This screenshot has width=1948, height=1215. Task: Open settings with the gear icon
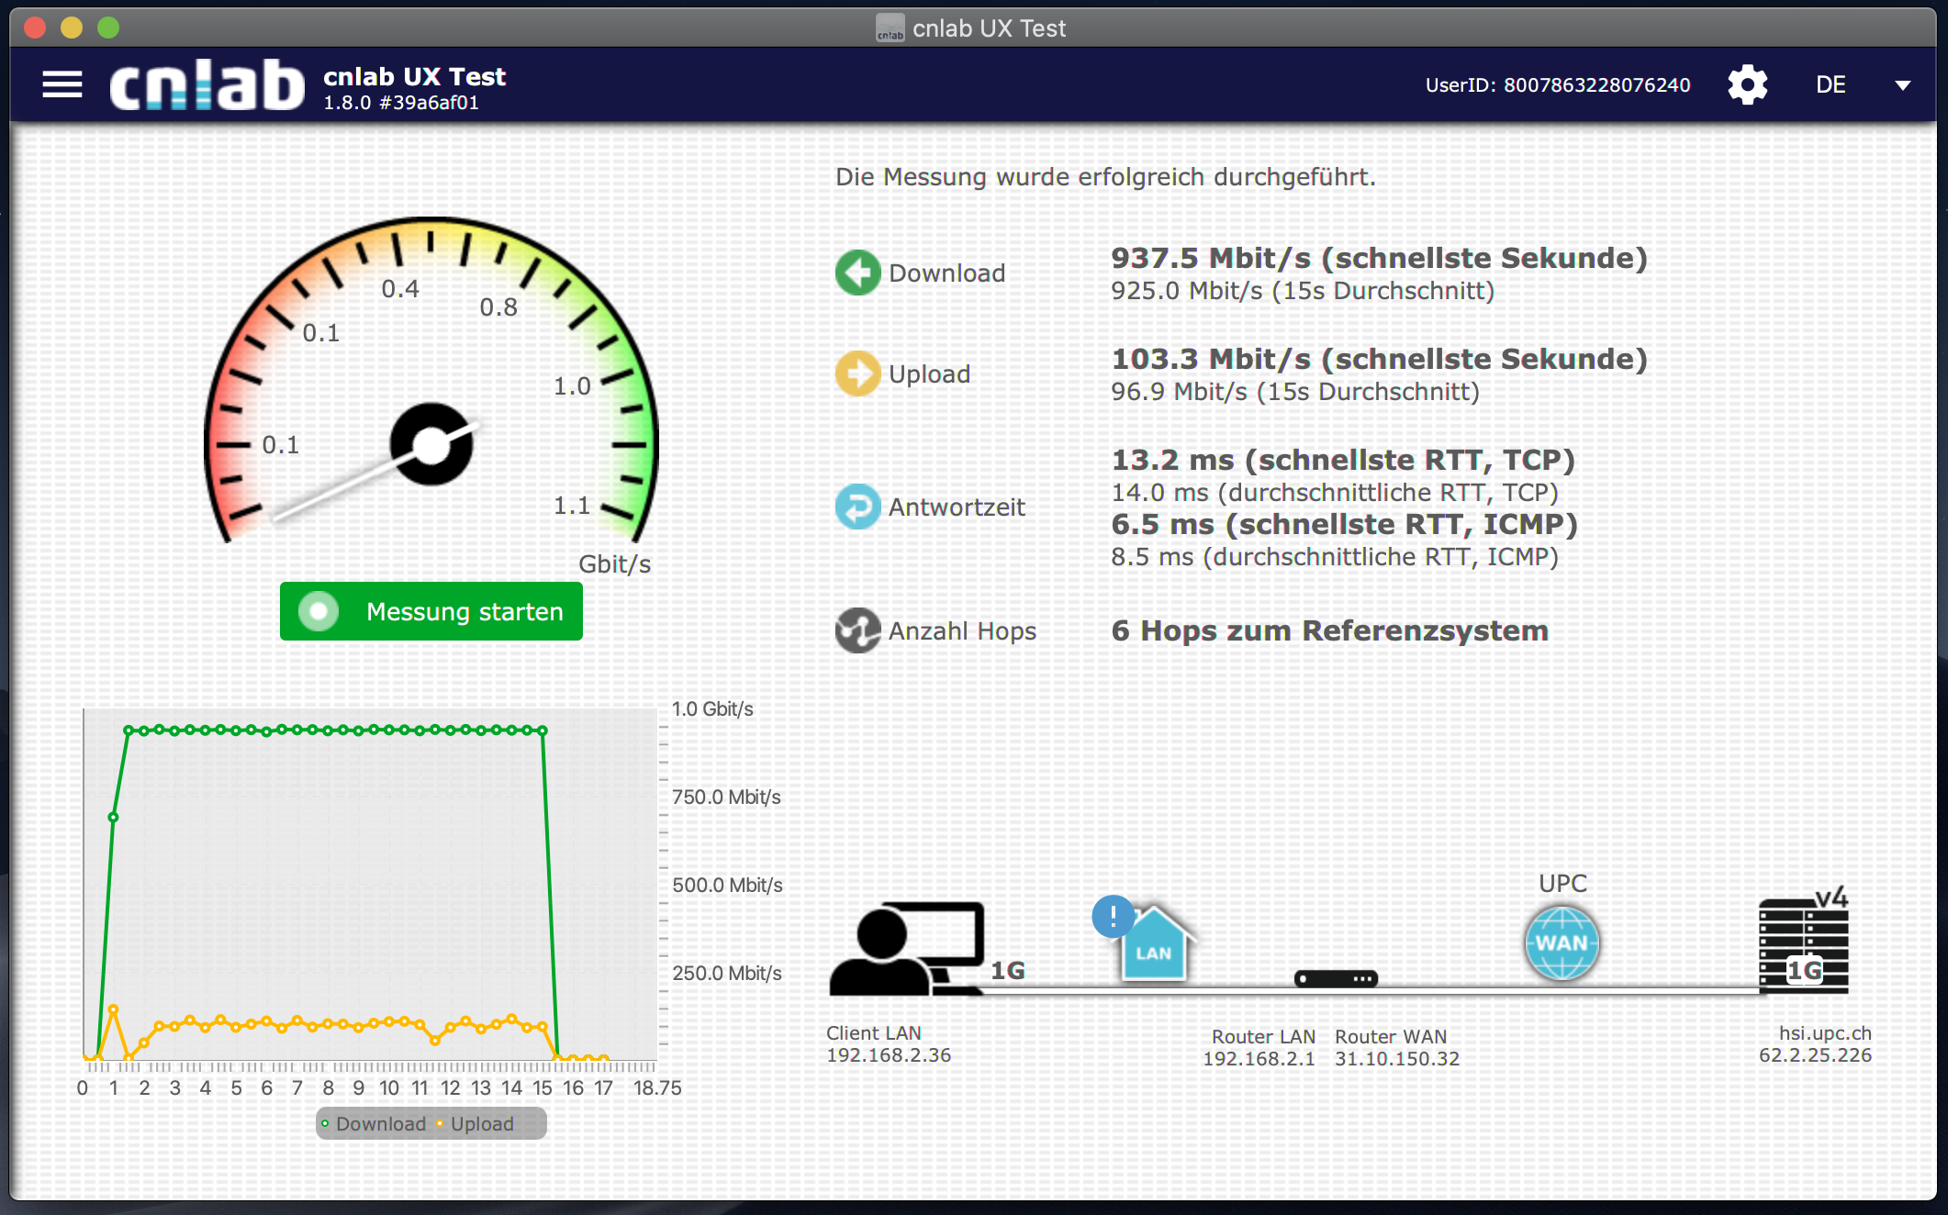click(x=1747, y=84)
